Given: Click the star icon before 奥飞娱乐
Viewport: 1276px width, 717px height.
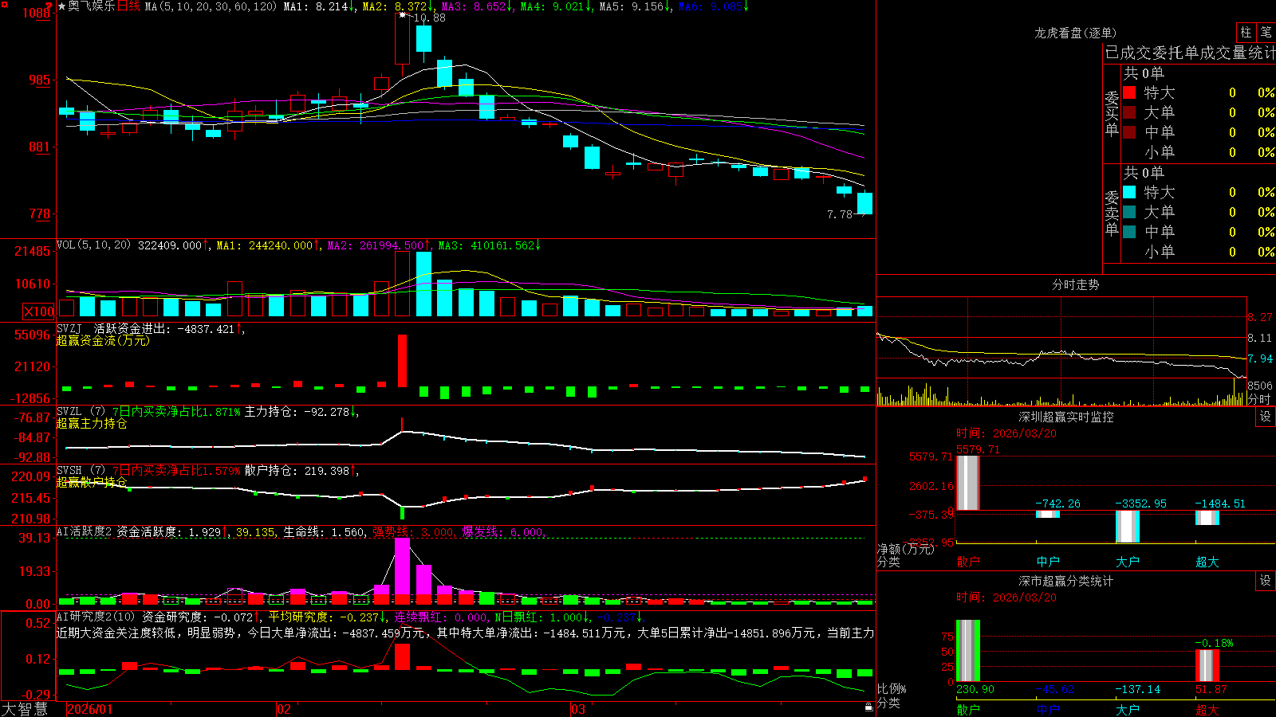Looking at the screenshot, I should (x=62, y=6).
